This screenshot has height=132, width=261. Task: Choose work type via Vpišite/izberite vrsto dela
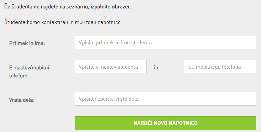(x=165, y=99)
